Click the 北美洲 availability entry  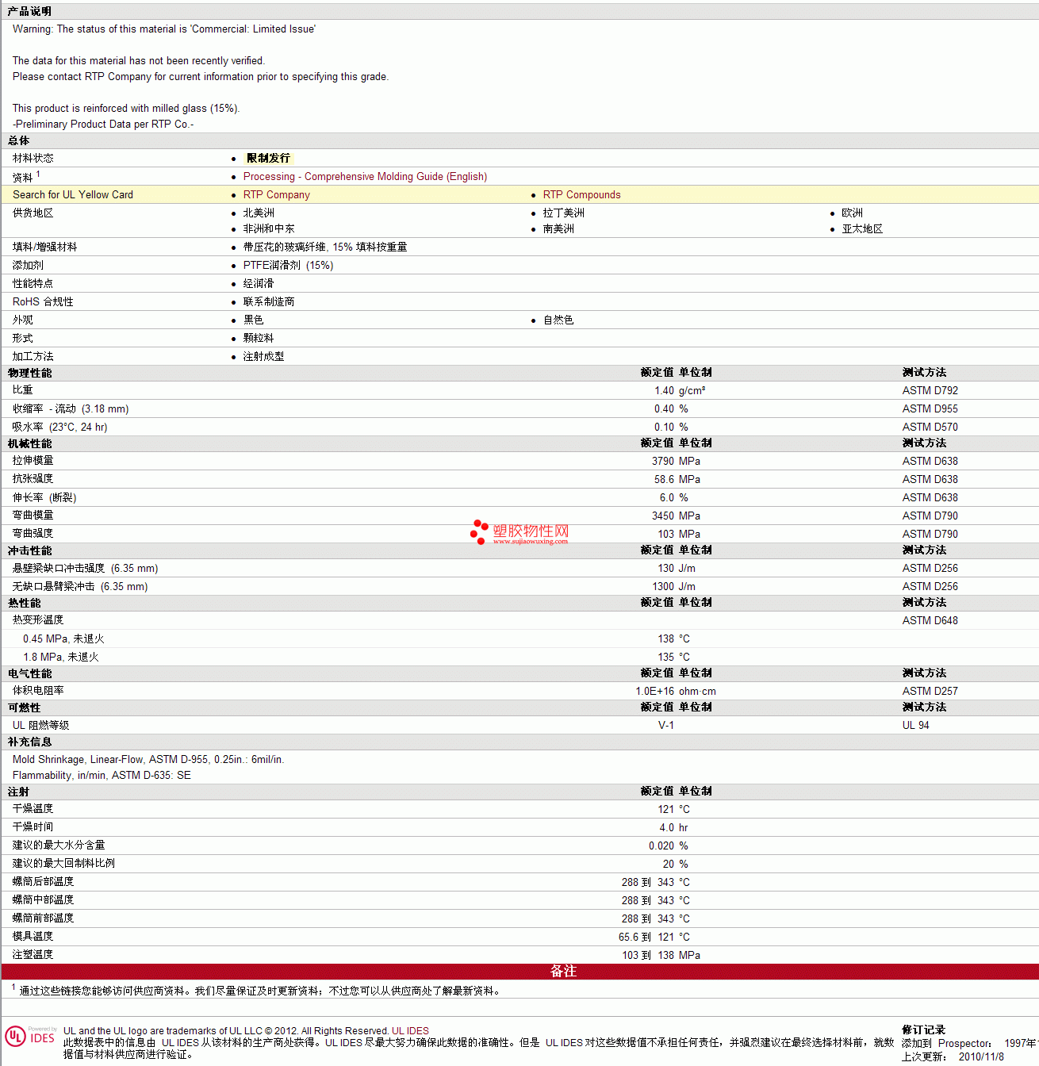coord(259,213)
